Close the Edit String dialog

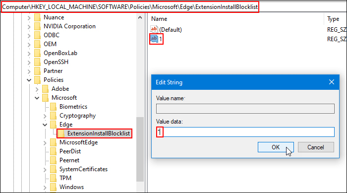(332, 82)
